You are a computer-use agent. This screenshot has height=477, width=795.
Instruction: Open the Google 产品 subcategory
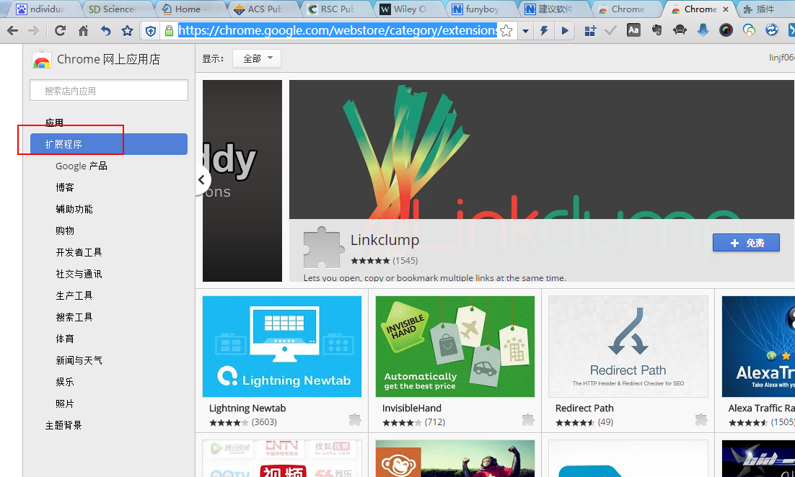pyautogui.click(x=82, y=166)
